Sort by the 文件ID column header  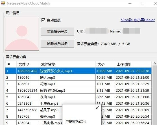(28, 64)
